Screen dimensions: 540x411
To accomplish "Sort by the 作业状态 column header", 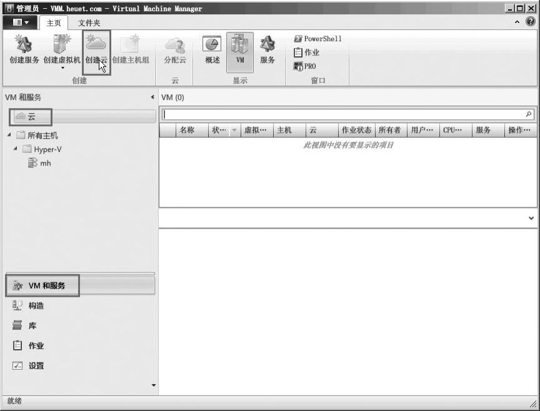I will coord(356,130).
